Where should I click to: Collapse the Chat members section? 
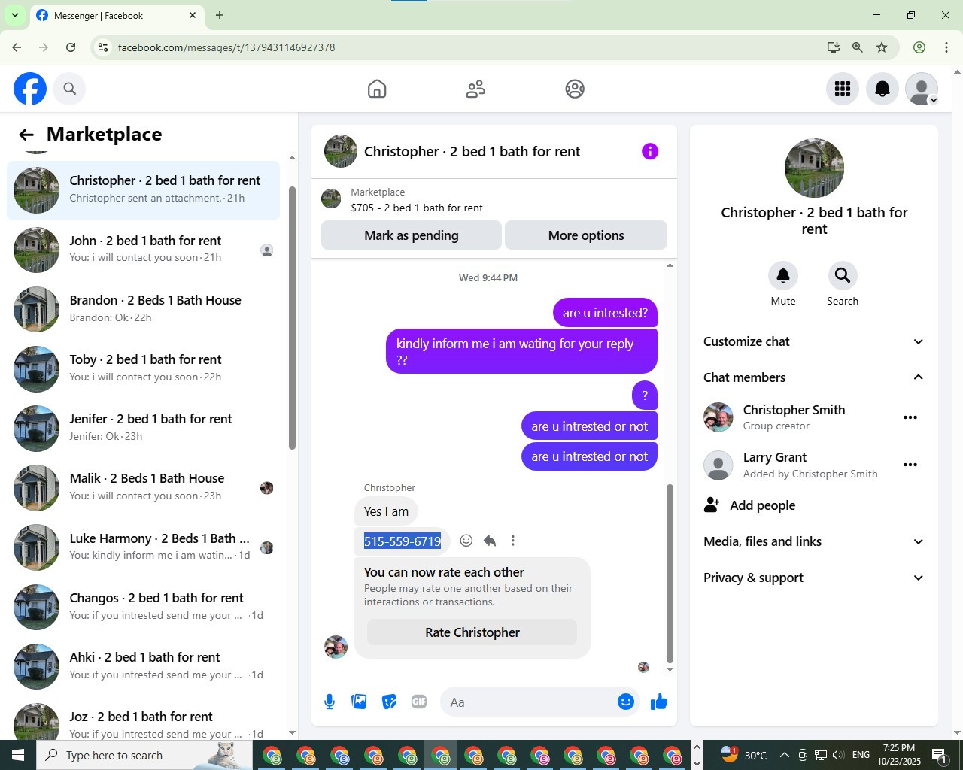813,377
